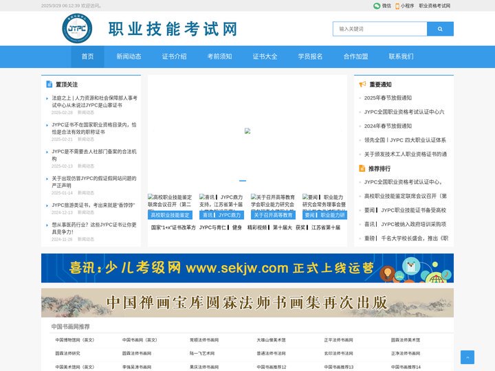Click thumbnail 要闻 职业能力研究会

[324, 206]
